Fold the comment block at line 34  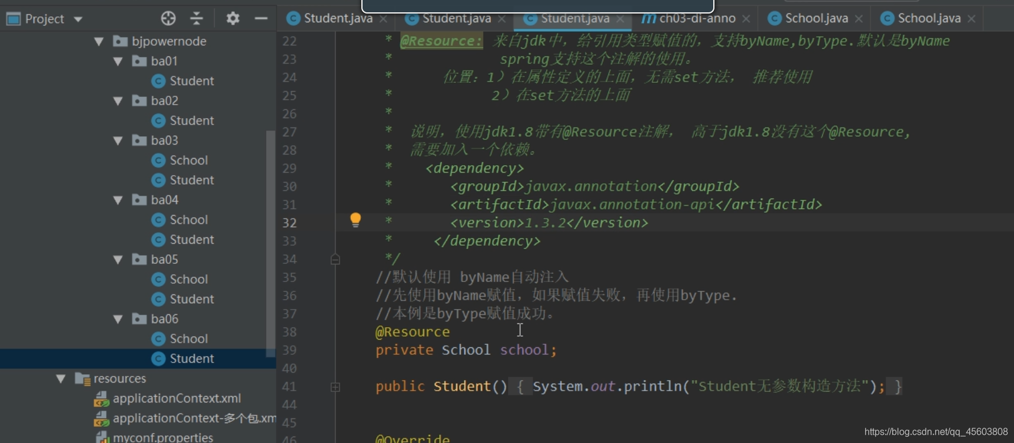click(x=335, y=259)
